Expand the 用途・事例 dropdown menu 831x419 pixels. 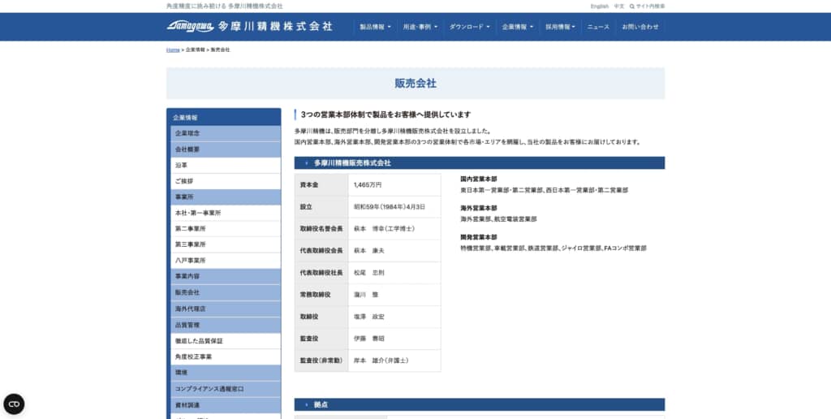[x=420, y=27]
